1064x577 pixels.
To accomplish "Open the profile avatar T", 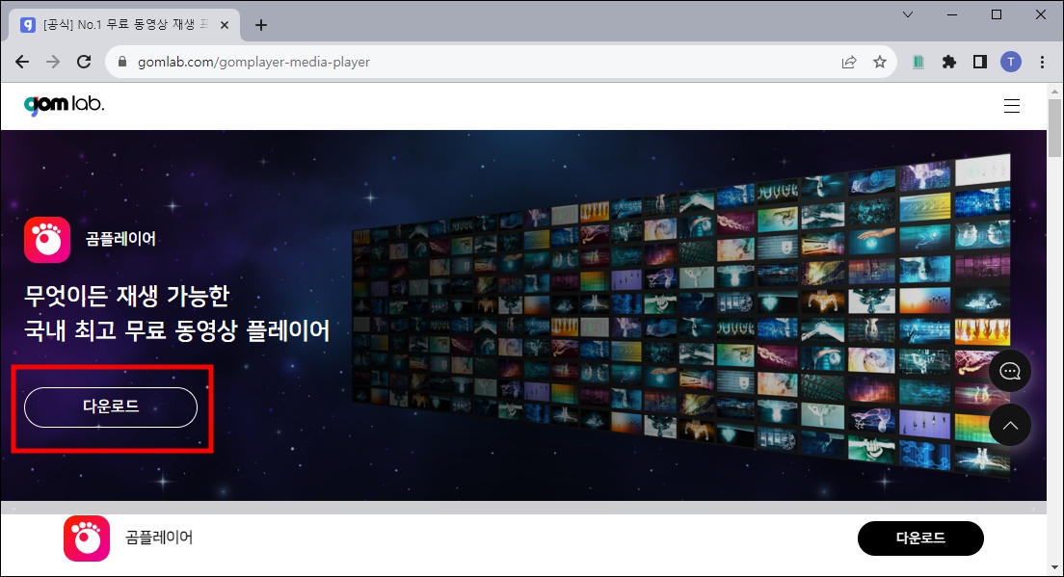I will tap(1011, 62).
